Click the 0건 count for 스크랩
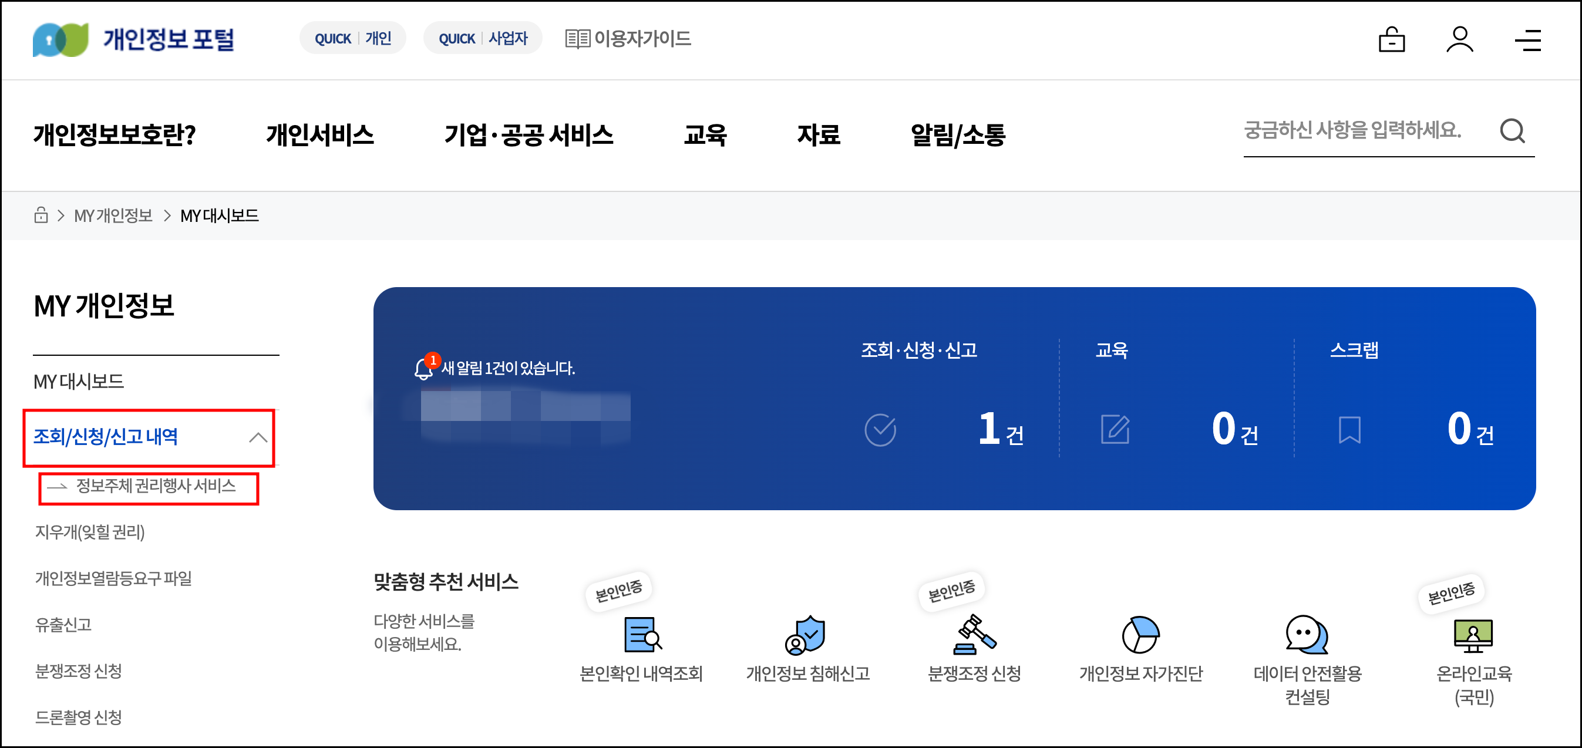The width and height of the screenshot is (1582, 748). pos(1470,429)
